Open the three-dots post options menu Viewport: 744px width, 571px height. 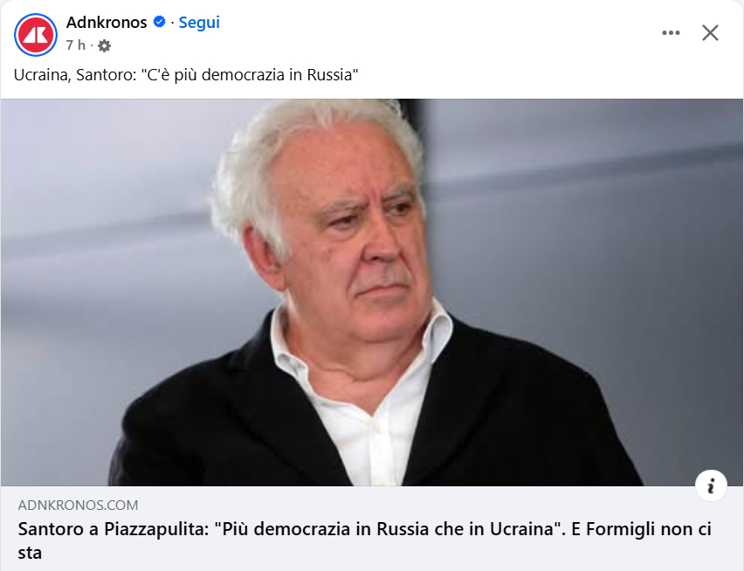(x=671, y=32)
